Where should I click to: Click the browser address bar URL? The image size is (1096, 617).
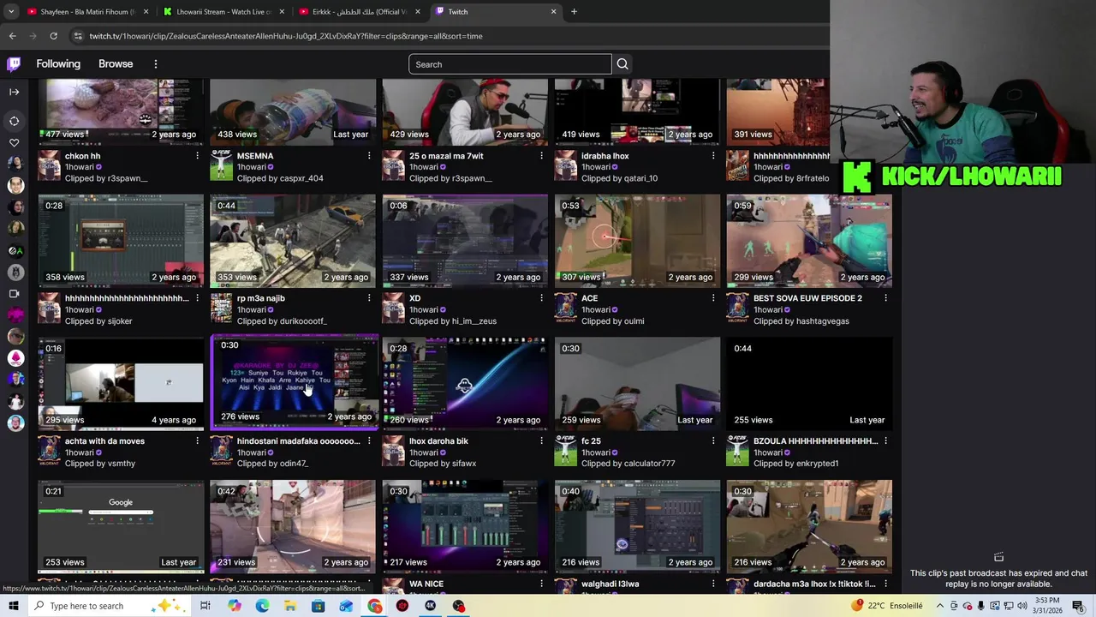pyautogui.click(x=286, y=36)
